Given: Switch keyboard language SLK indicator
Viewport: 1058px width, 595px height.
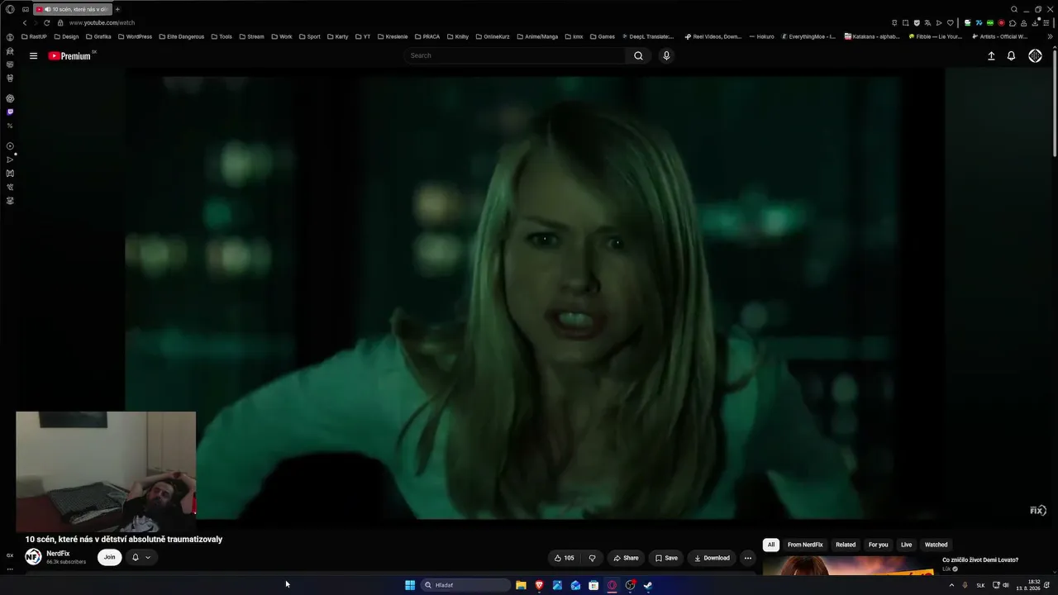Looking at the screenshot, I should click(x=981, y=585).
